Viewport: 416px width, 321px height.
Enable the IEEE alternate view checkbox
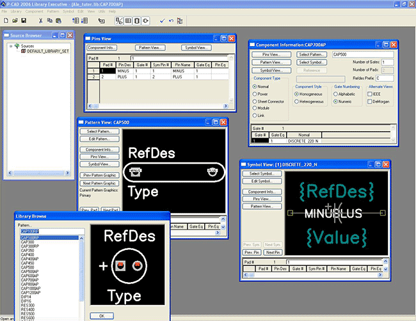pos(369,94)
